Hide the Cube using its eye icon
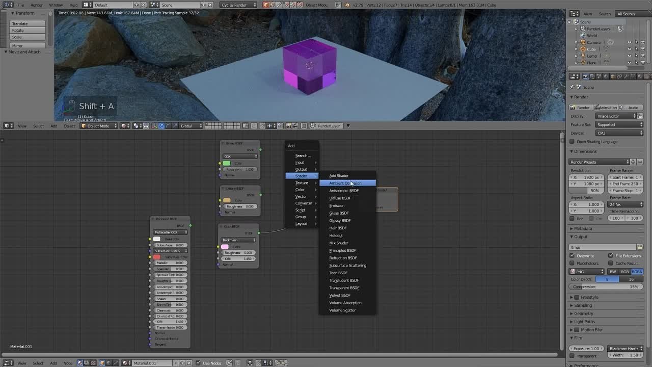This screenshot has height=367, width=652. click(629, 49)
